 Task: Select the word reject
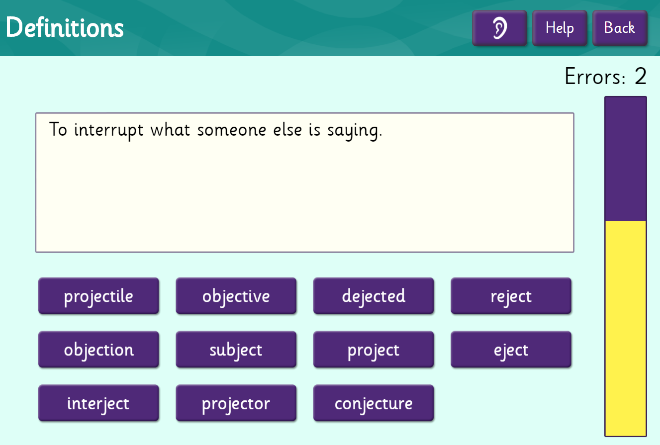511,296
